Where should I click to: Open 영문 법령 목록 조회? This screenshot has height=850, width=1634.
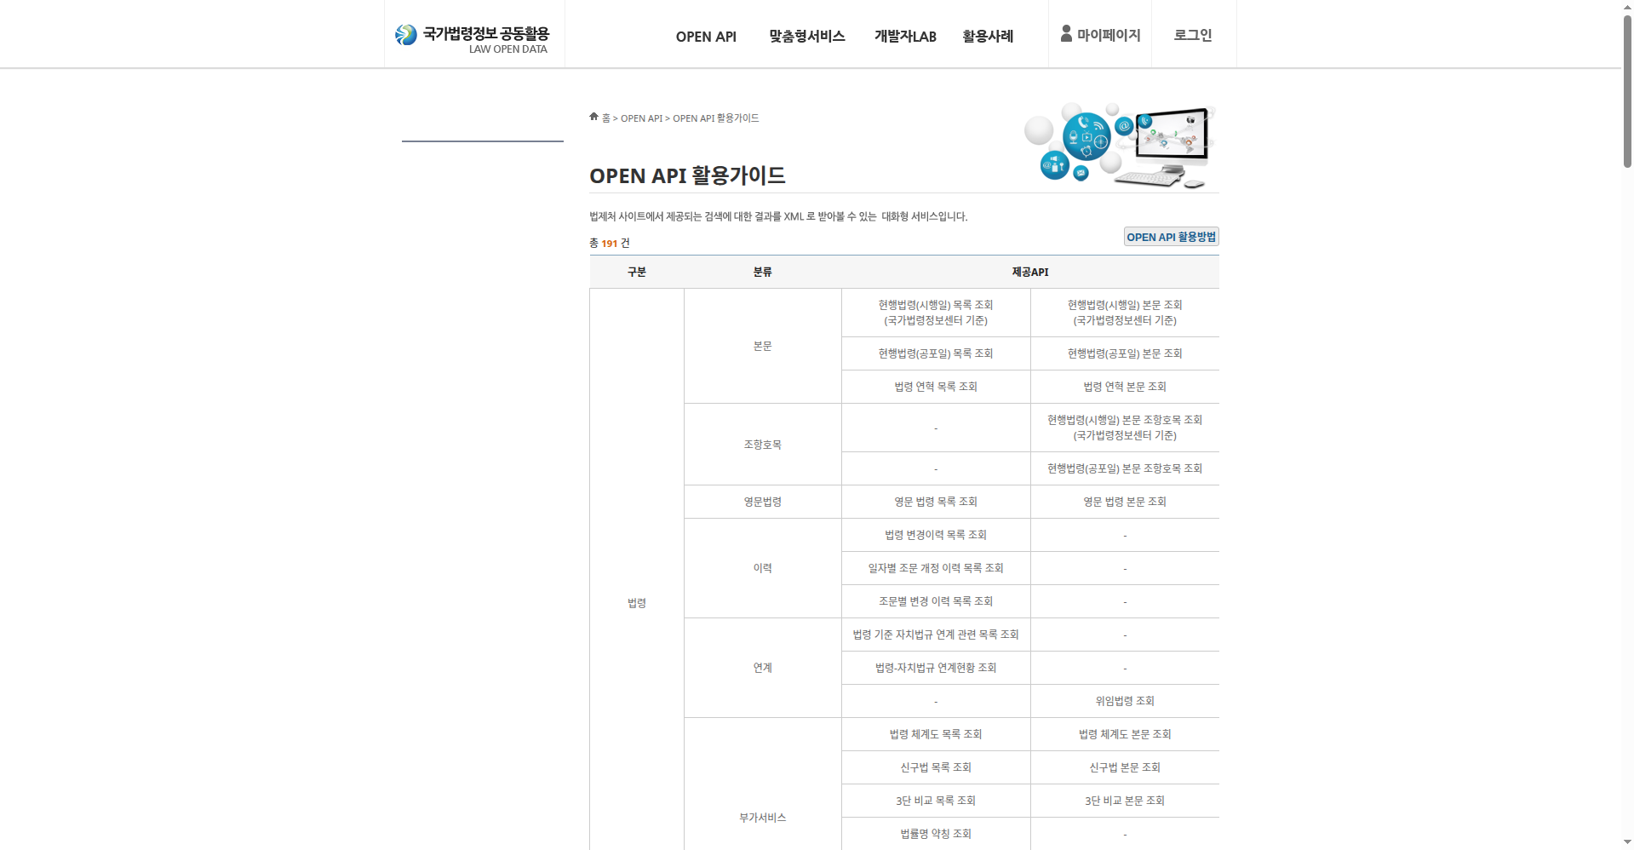(936, 502)
